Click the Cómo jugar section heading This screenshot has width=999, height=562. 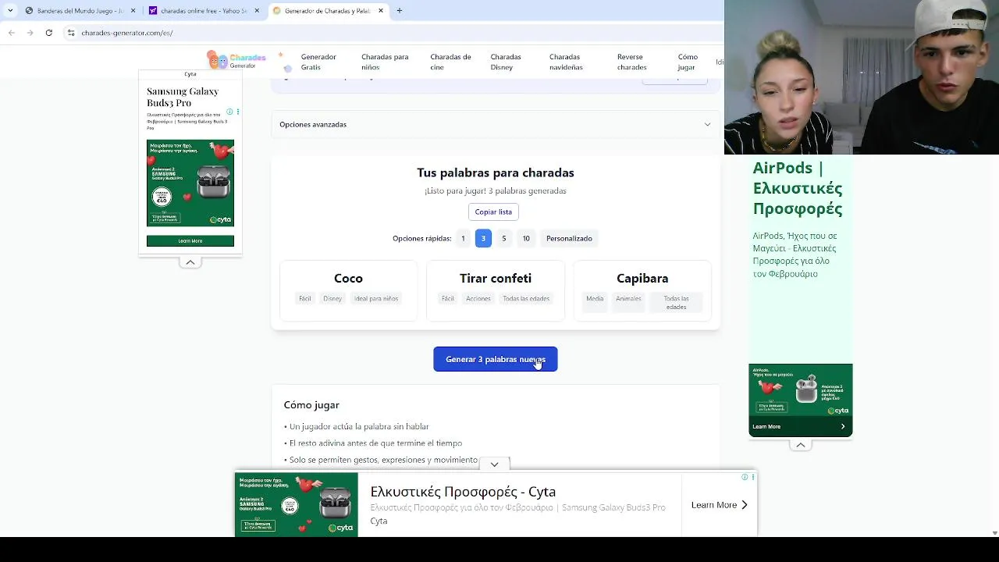coord(311,405)
